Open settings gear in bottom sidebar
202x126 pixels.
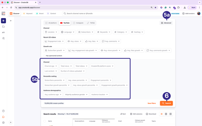(x=3, y=123)
